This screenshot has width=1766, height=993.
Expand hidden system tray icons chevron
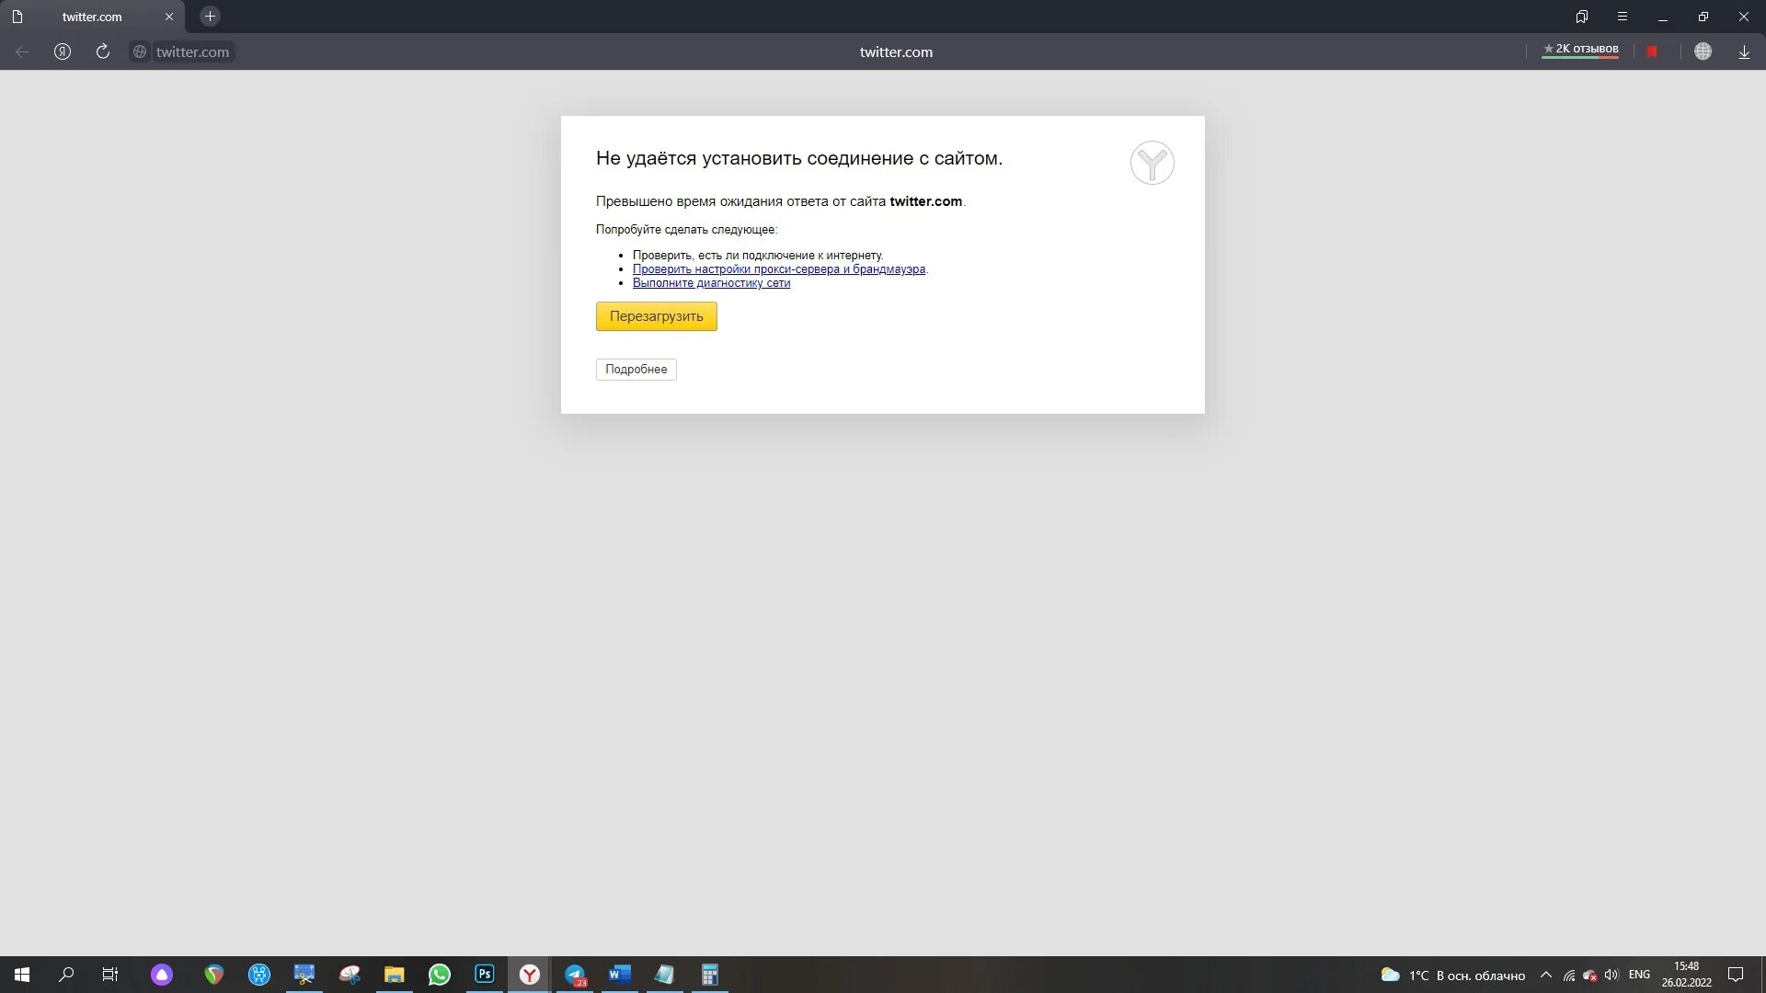(1545, 975)
